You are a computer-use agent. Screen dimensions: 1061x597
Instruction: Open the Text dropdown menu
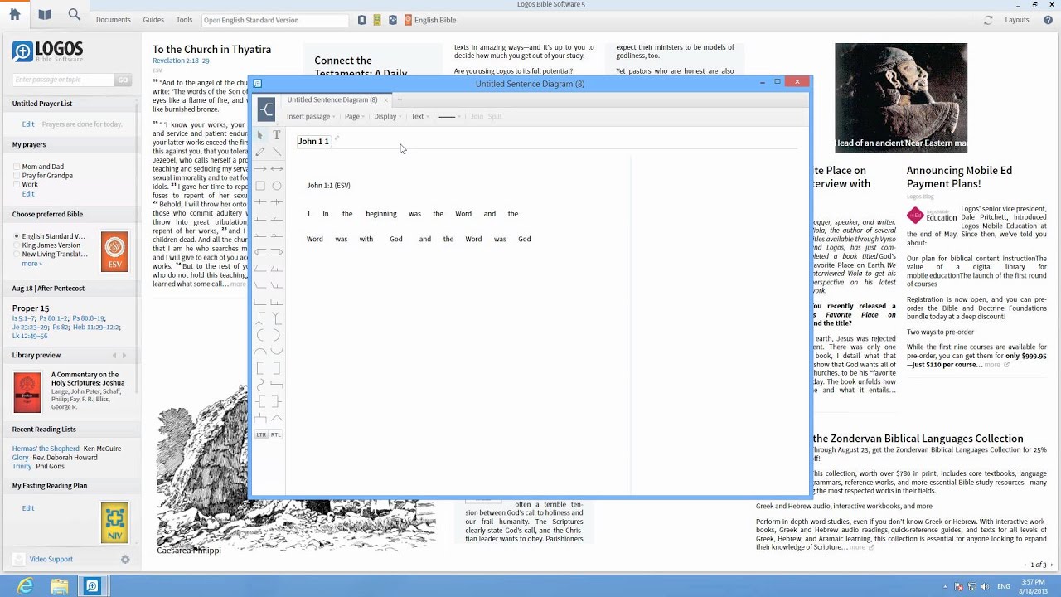click(419, 117)
